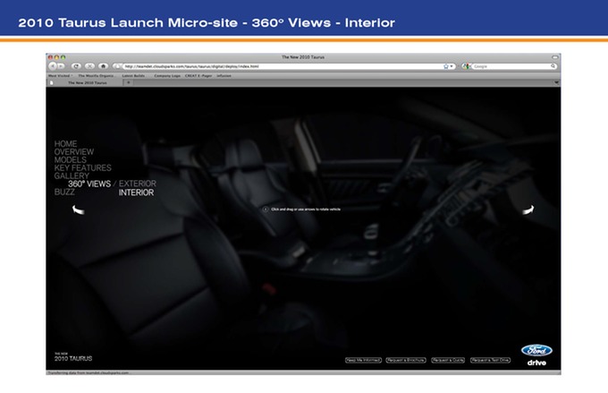The height and width of the screenshot is (393, 608).
Task: Open The Mozilla Organiz... bookmark folder
Action: click(96, 76)
